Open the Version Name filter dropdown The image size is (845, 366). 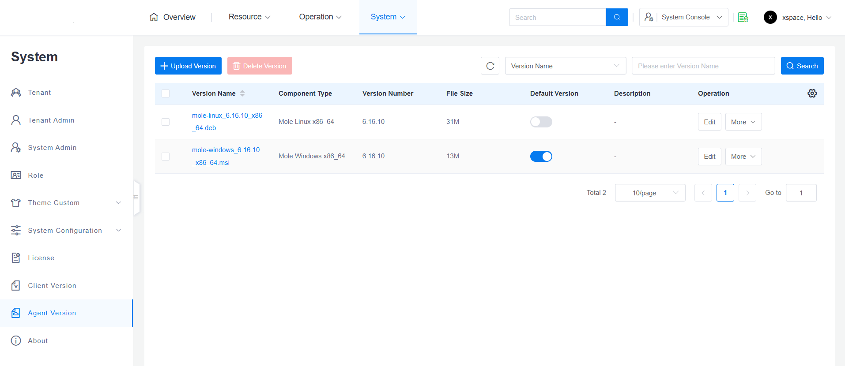click(565, 66)
